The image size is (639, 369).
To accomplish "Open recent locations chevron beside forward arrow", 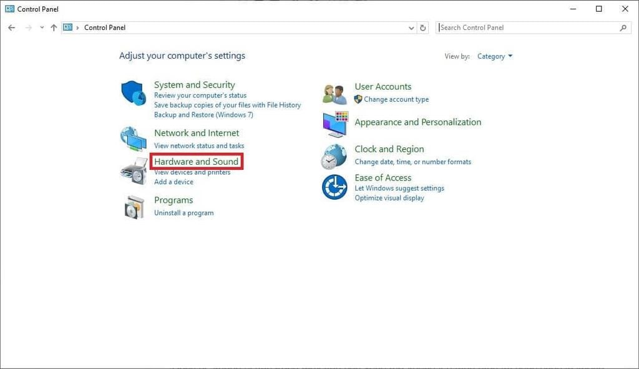I will click(42, 27).
